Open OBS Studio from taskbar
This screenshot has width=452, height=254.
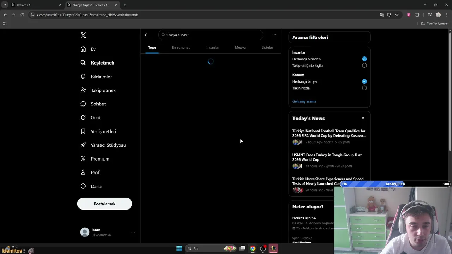pyautogui.click(x=263, y=248)
